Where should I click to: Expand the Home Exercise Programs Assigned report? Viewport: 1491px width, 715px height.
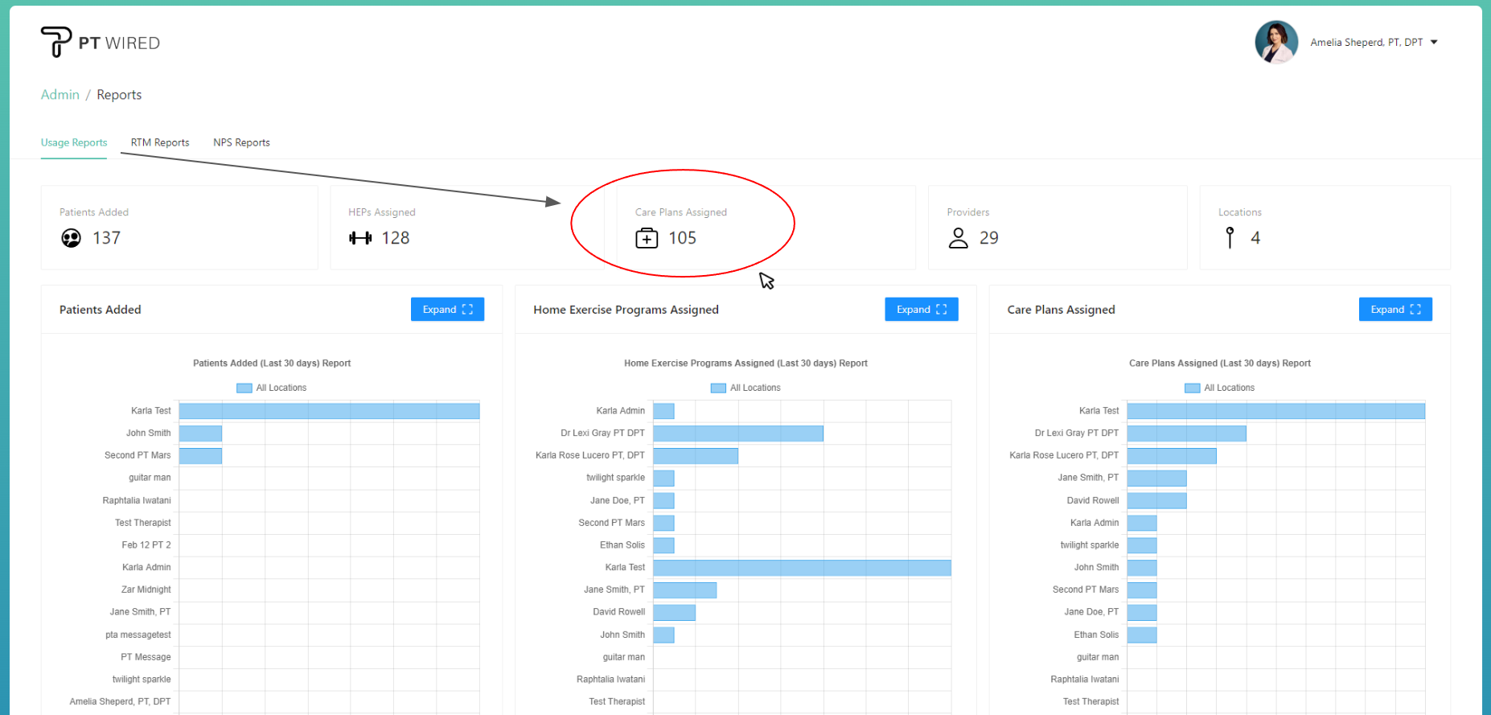pyautogui.click(x=921, y=310)
